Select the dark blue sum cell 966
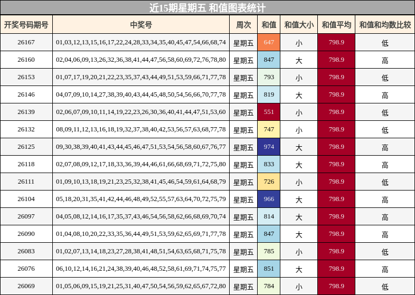 [269, 199]
